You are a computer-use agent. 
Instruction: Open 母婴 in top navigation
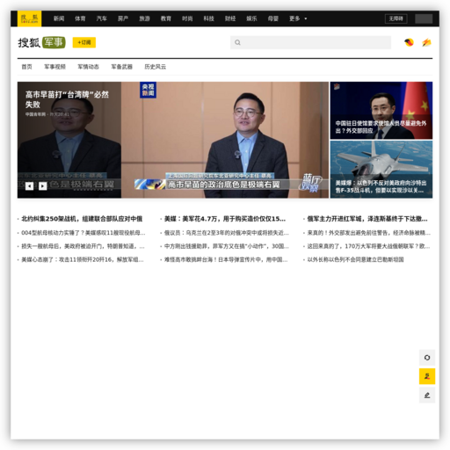point(272,18)
